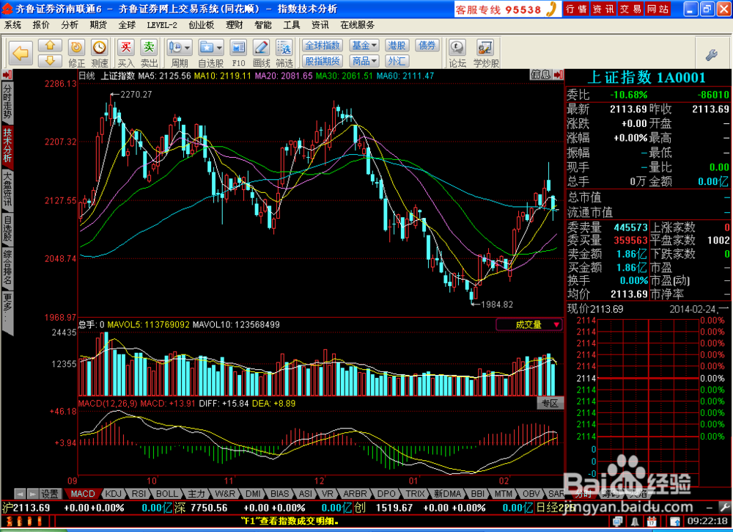This screenshot has width=733, height=532.
Task: Open the 系统 menu
Action: (13, 25)
